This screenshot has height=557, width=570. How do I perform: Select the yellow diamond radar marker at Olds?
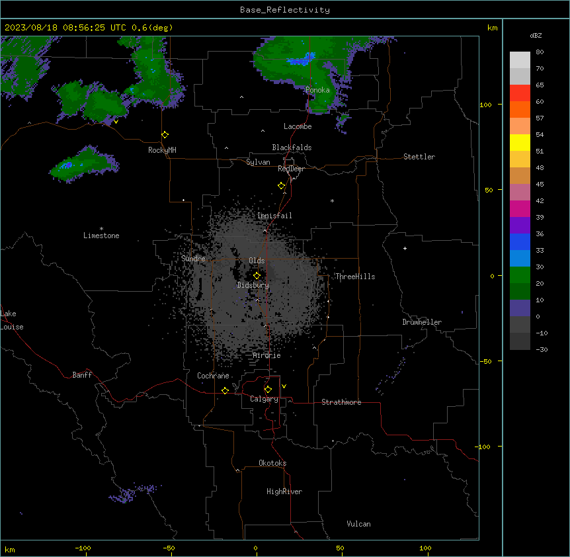pyautogui.click(x=257, y=276)
